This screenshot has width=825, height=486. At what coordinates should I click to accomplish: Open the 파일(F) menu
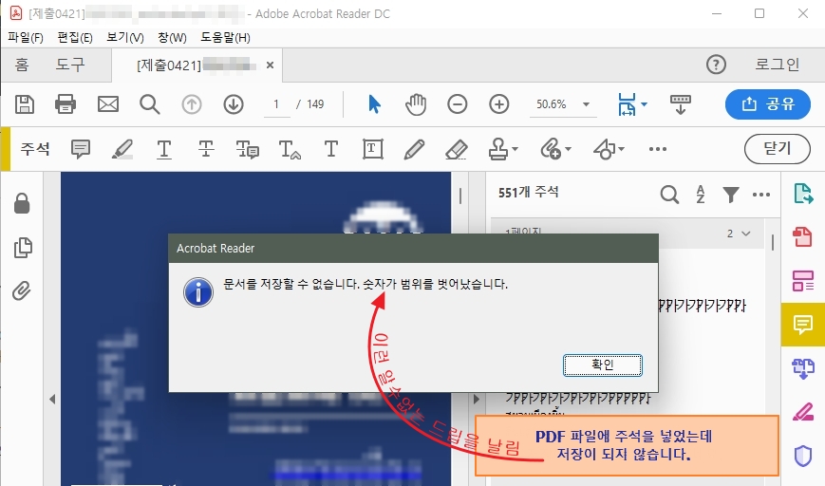coord(26,37)
